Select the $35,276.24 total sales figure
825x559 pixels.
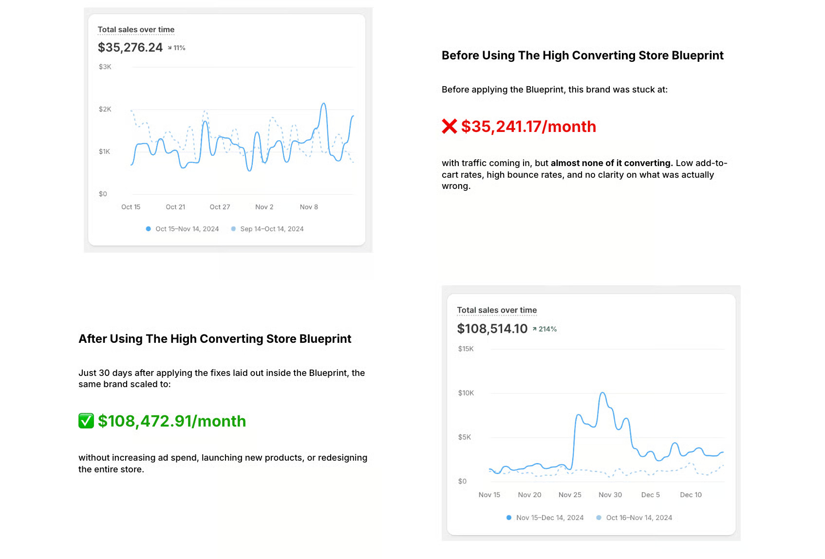[130, 47]
